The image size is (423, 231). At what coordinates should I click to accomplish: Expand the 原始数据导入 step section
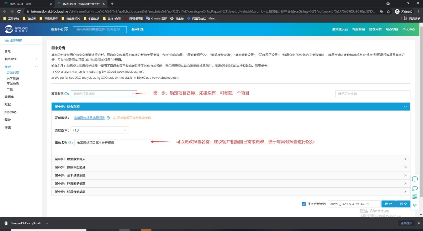coord(231,159)
